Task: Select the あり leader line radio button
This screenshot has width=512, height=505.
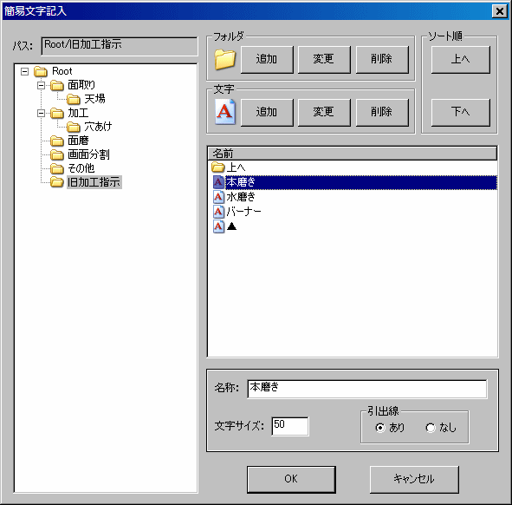Action: click(x=380, y=428)
